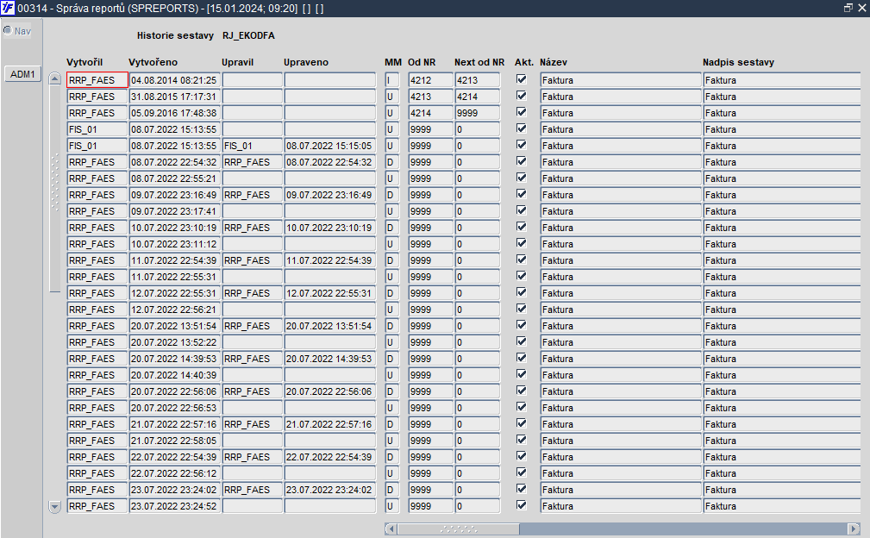This screenshot has height=538, width=870.
Task: Click Next od NR field with value 4213
Action: 477,80
